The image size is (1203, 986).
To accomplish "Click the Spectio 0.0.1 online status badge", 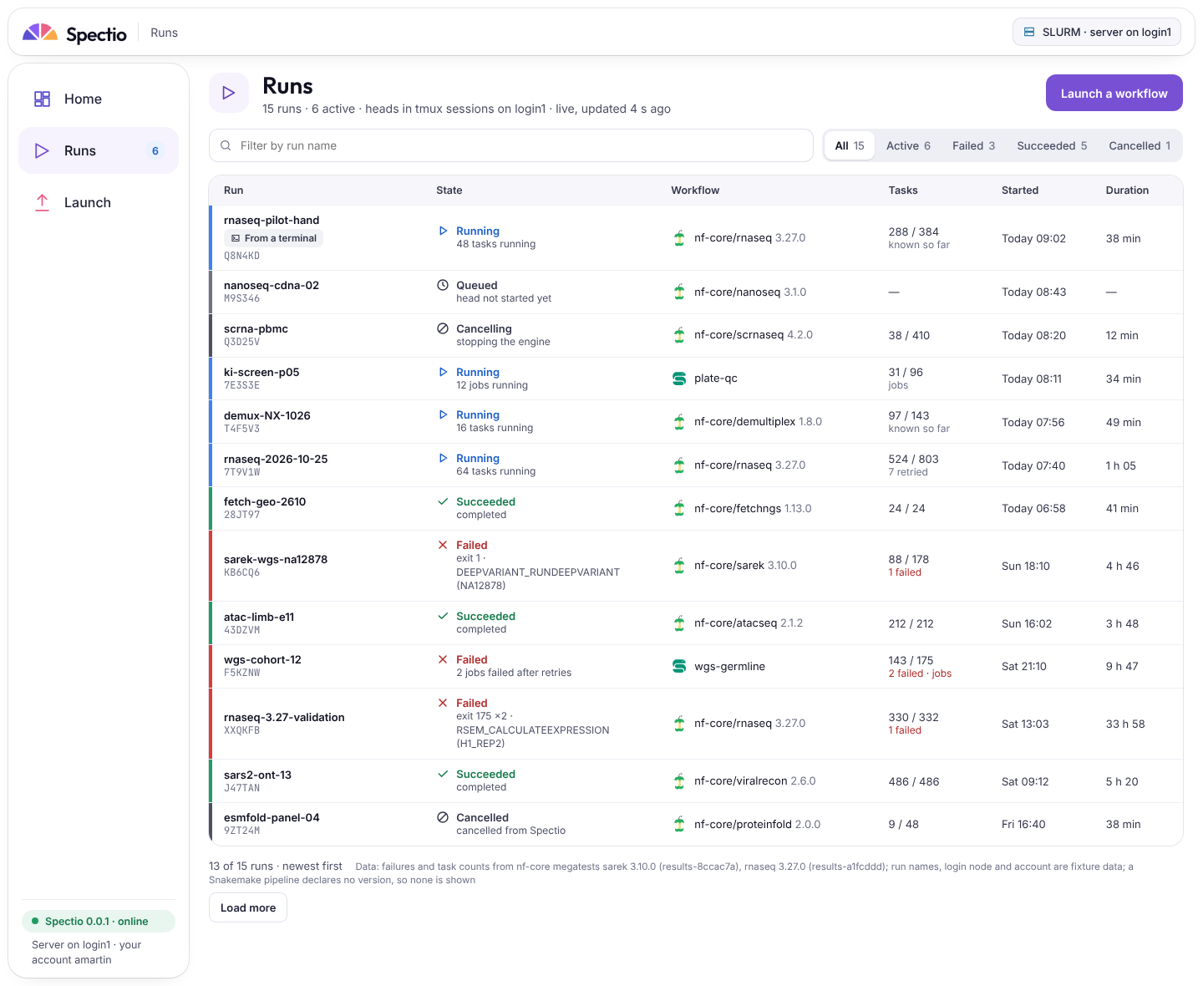I will (x=99, y=921).
